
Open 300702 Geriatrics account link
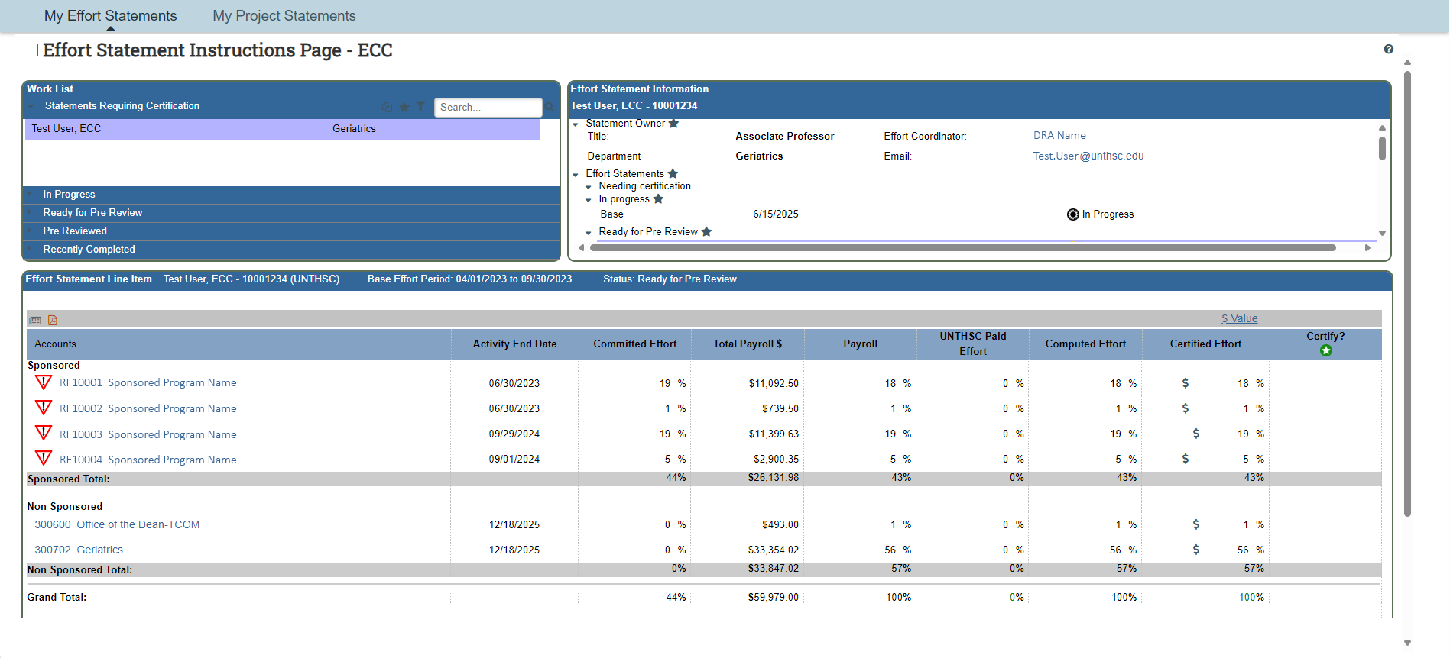(79, 550)
